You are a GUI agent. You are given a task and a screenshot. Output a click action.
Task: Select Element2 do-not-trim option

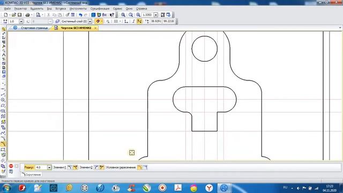tap(96, 167)
